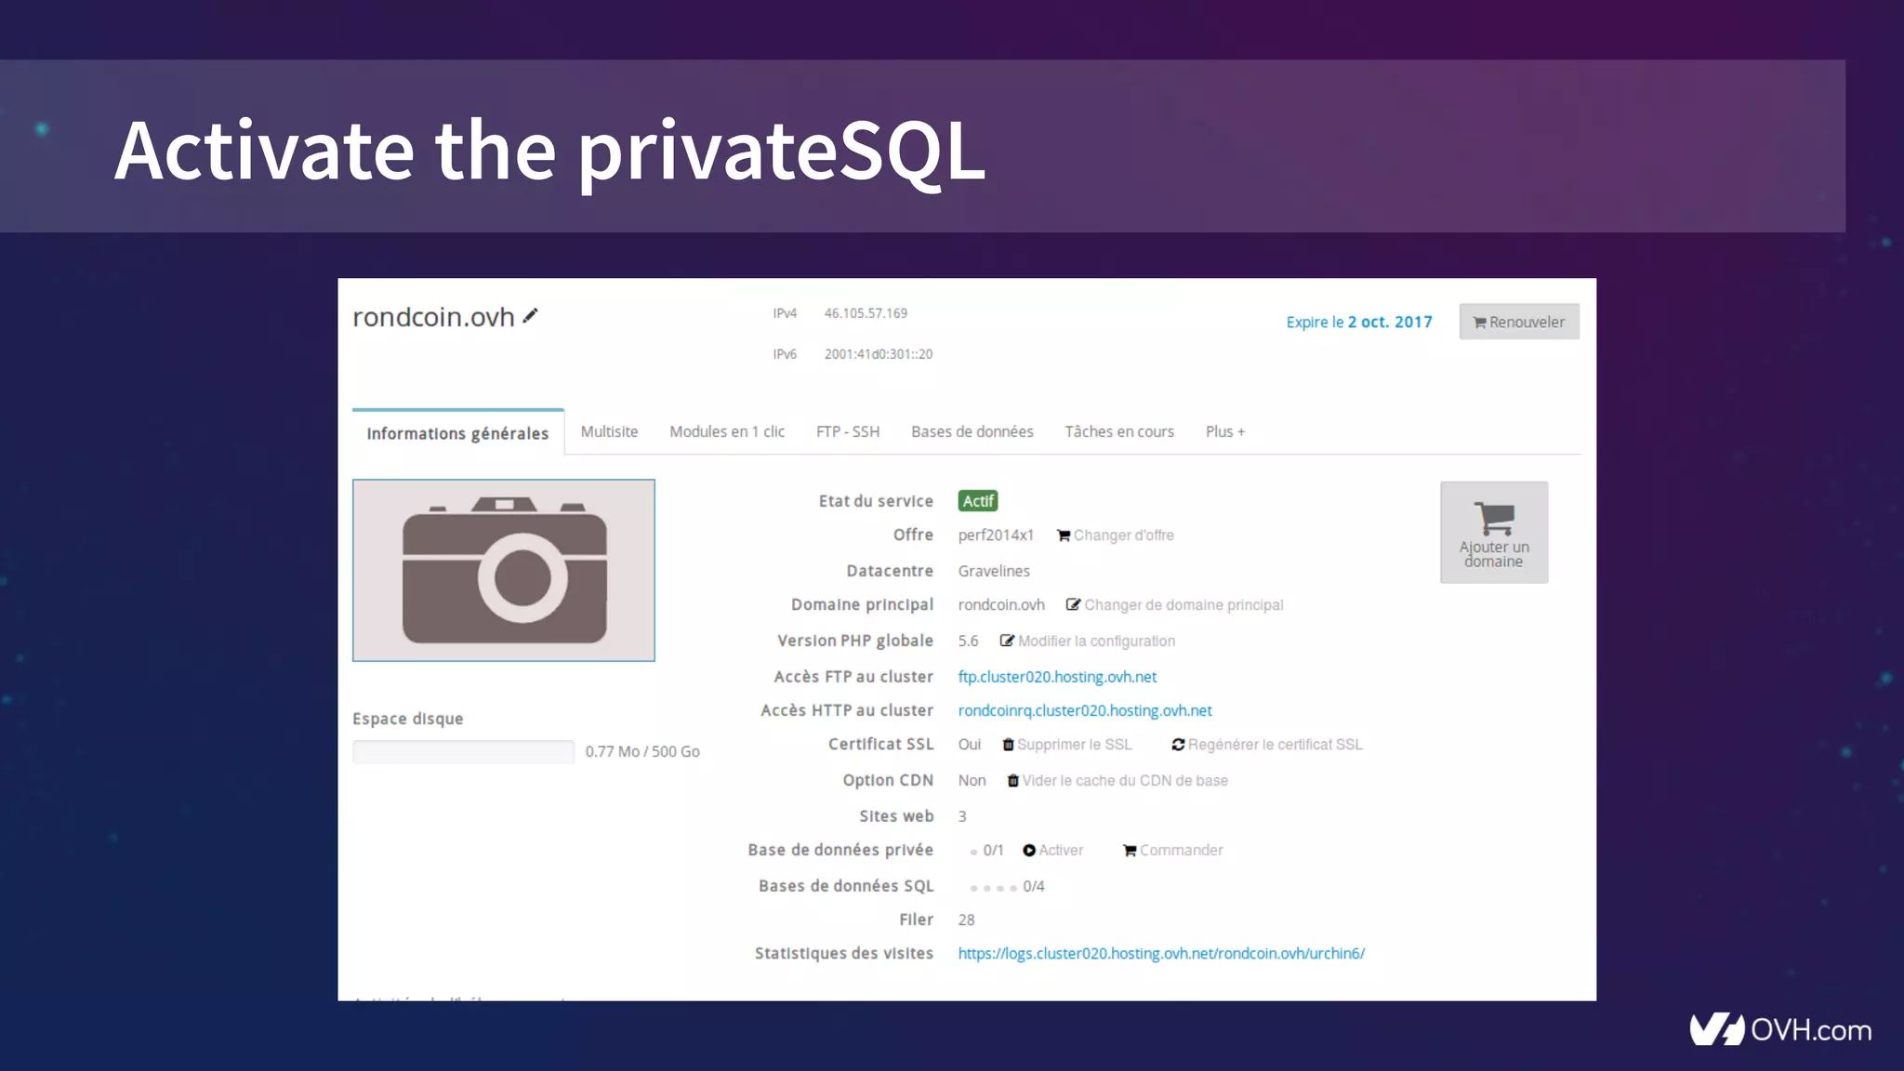The height and width of the screenshot is (1071, 1904).
Task: Activate private database with Activer
Action: tap(1053, 851)
